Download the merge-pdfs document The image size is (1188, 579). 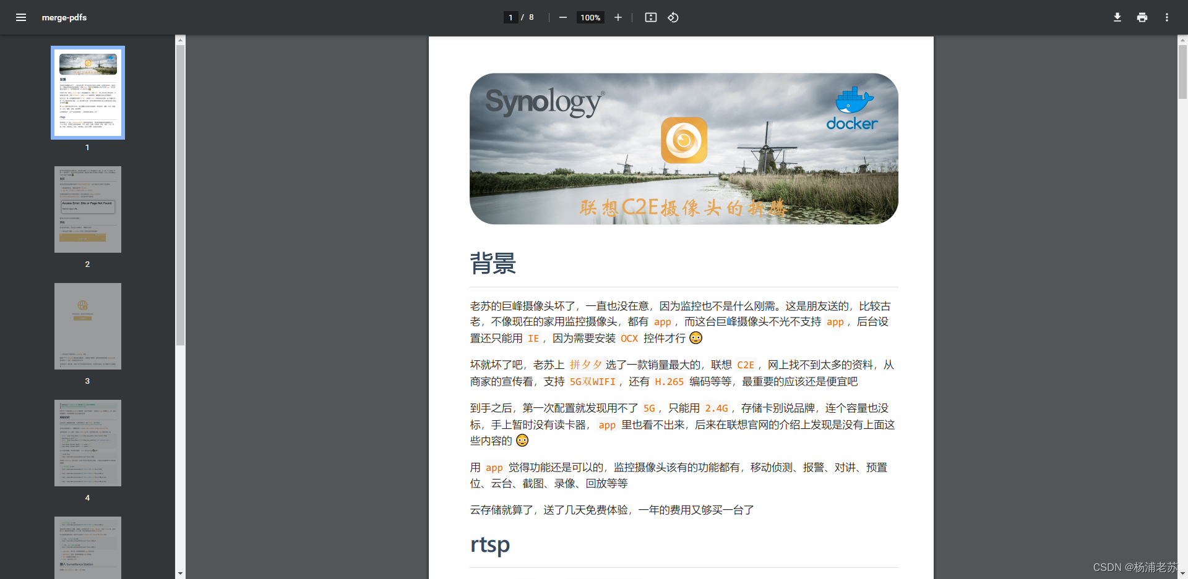[x=1117, y=17]
